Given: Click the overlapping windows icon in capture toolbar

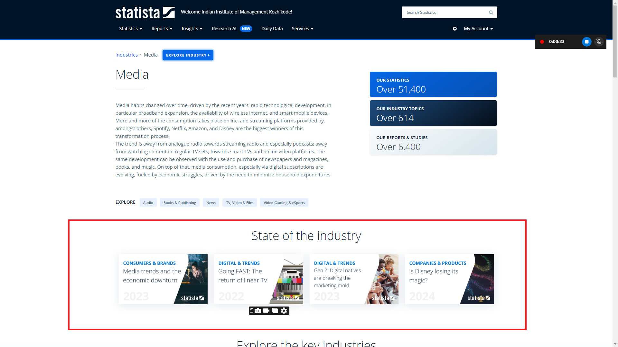Looking at the screenshot, I should (275, 311).
